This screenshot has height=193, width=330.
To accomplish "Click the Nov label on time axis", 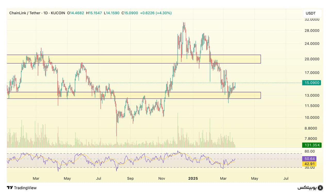I will click(x=162, y=178).
